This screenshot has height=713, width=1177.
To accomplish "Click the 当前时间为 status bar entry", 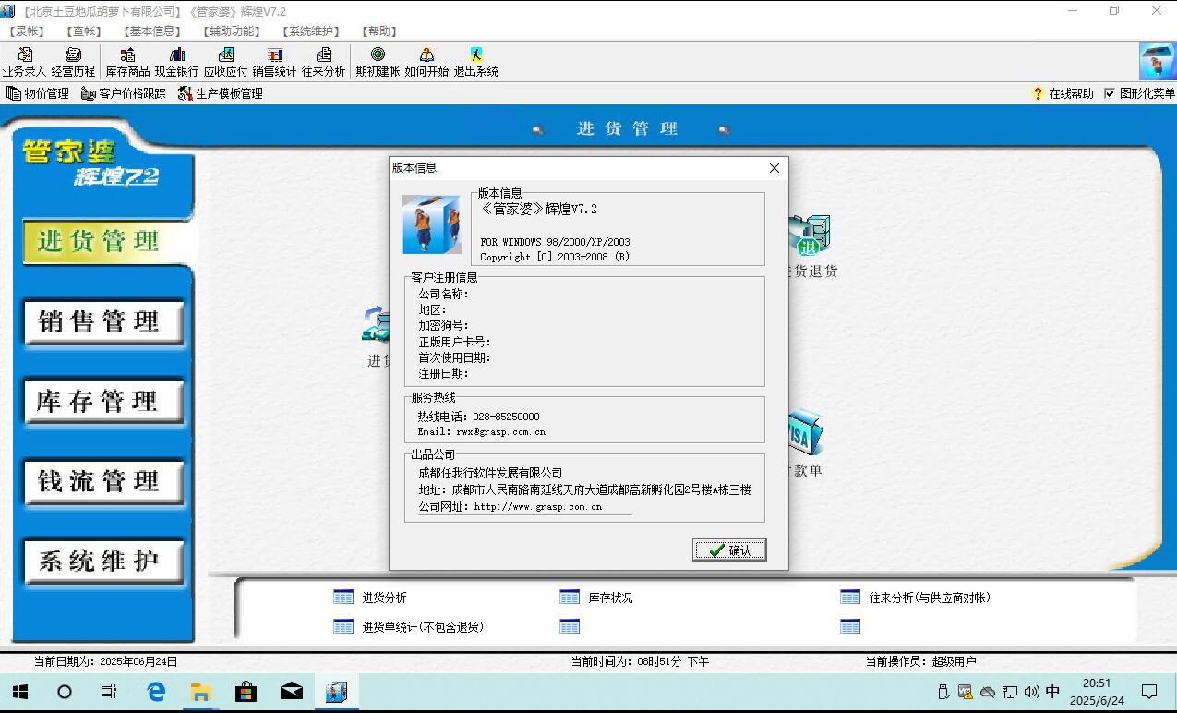I will [640, 661].
